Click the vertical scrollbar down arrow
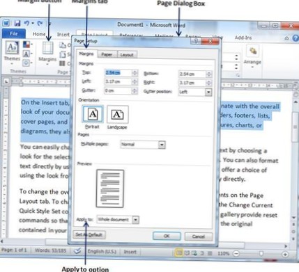Screen dimensions: 299x272 (x=294, y=218)
